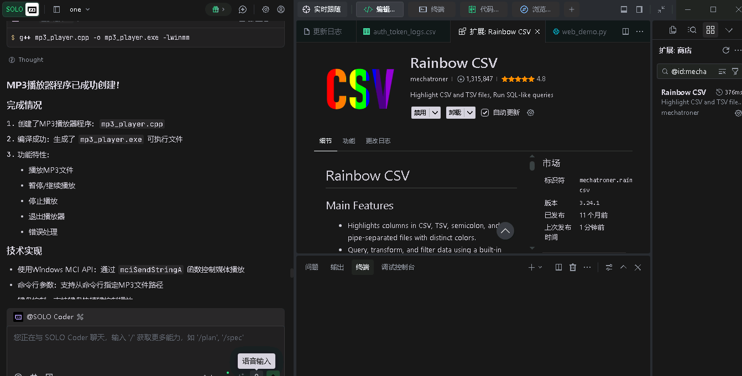
Task: Toggle the bottom panel layout button
Action: point(624,9)
